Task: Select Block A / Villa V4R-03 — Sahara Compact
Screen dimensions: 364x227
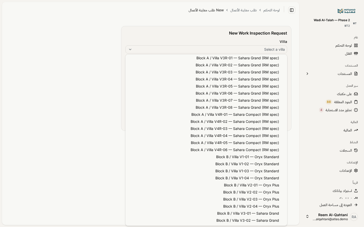Action: pyautogui.click(x=206, y=129)
